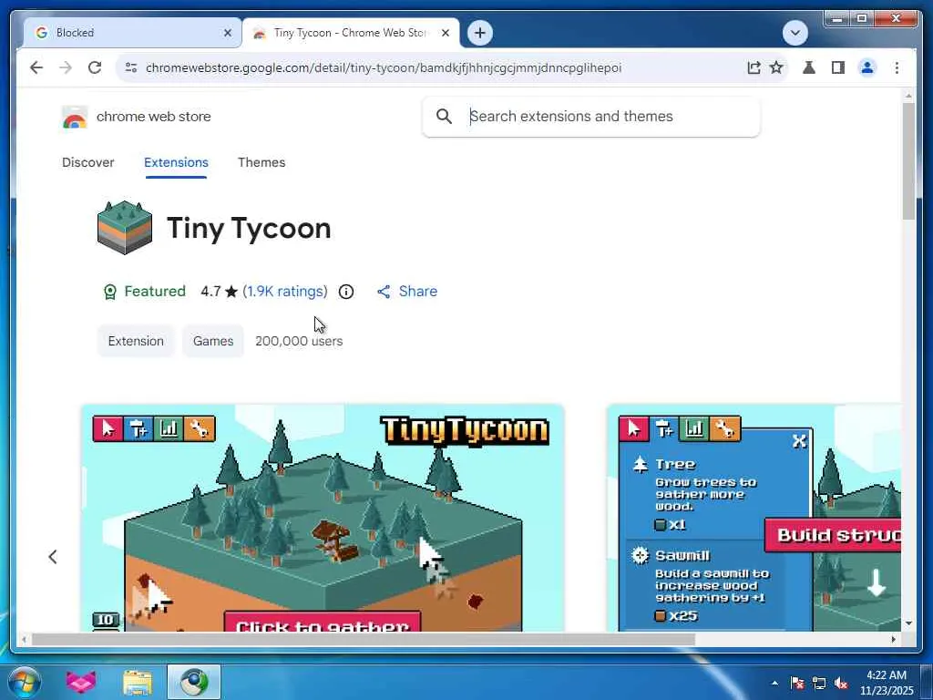Open Chrome Labs flask icon
This screenshot has height=700, width=933.
point(809,67)
